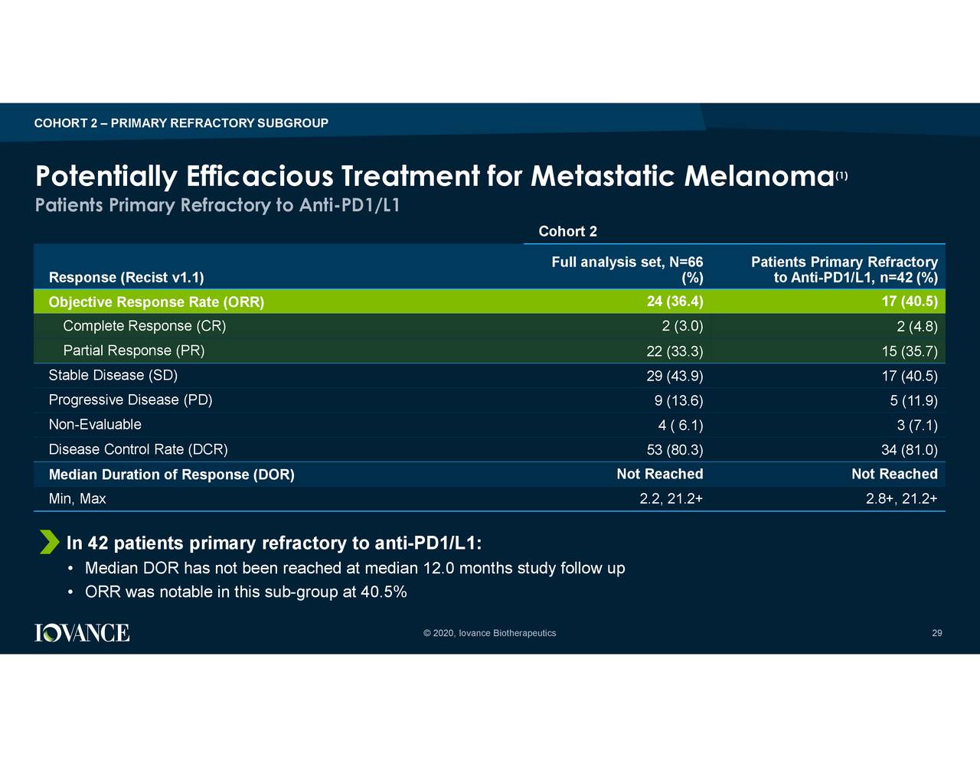This screenshot has width=980, height=757.
Task: Click the Progressive Disease (PD) row label
Action: [x=130, y=400]
